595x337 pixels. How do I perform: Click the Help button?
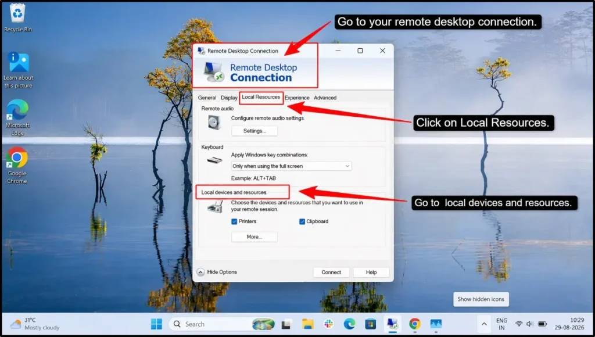[x=371, y=272]
